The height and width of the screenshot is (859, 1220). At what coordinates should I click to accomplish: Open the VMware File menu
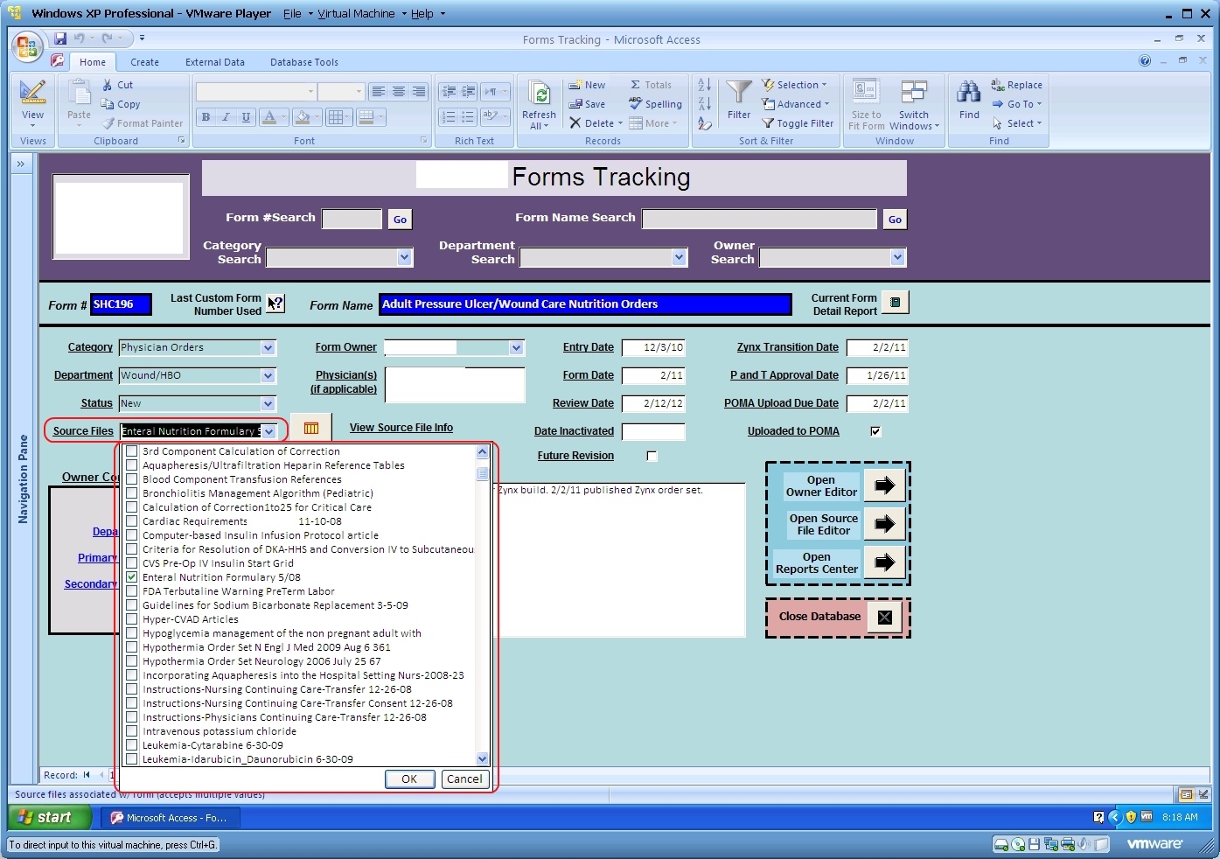coord(292,13)
